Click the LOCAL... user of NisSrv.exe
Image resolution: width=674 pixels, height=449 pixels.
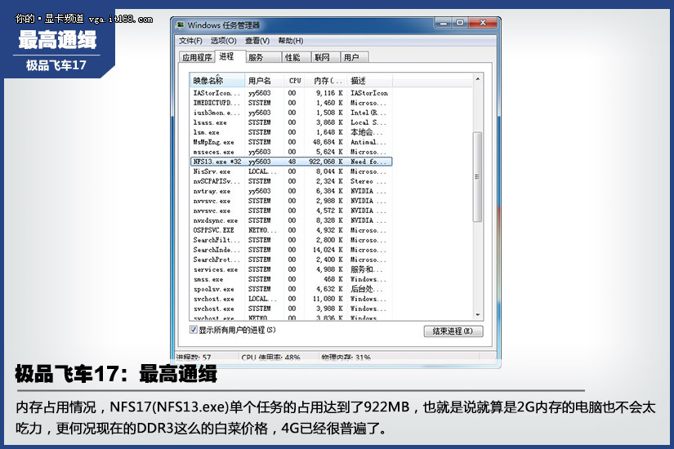point(262,171)
